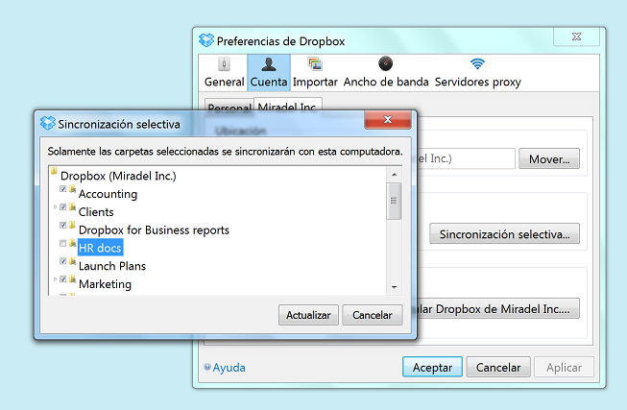Screen dimensions: 627x410
Task: Open Sincronización selectiva... button in preferences
Action: (x=505, y=233)
